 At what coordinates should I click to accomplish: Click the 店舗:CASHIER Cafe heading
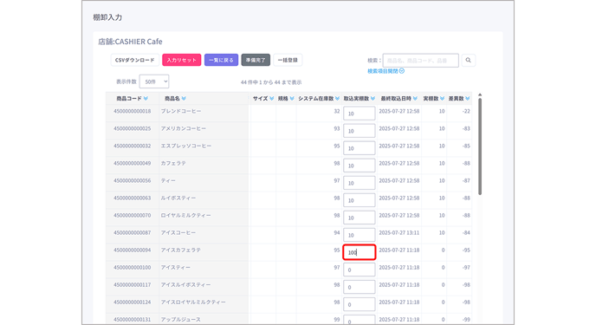click(x=130, y=42)
